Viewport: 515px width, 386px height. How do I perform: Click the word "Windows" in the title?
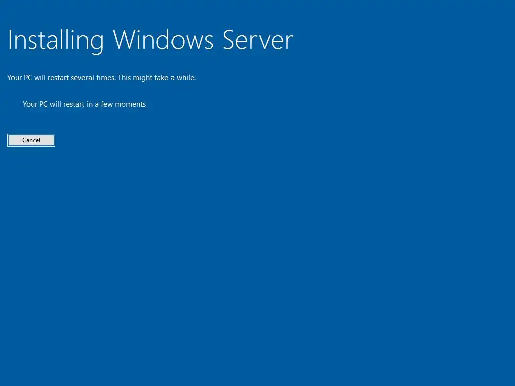click(x=163, y=40)
